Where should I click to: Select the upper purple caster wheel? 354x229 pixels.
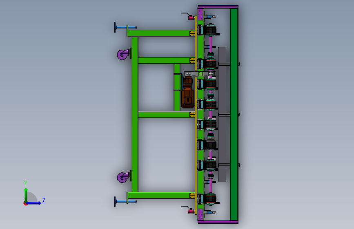click(123, 54)
